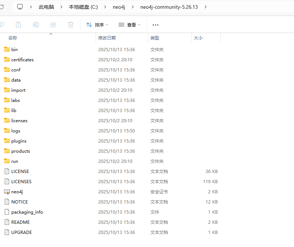Click the neo4j security certificate icon

pyautogui.click(x=7, y=192)
